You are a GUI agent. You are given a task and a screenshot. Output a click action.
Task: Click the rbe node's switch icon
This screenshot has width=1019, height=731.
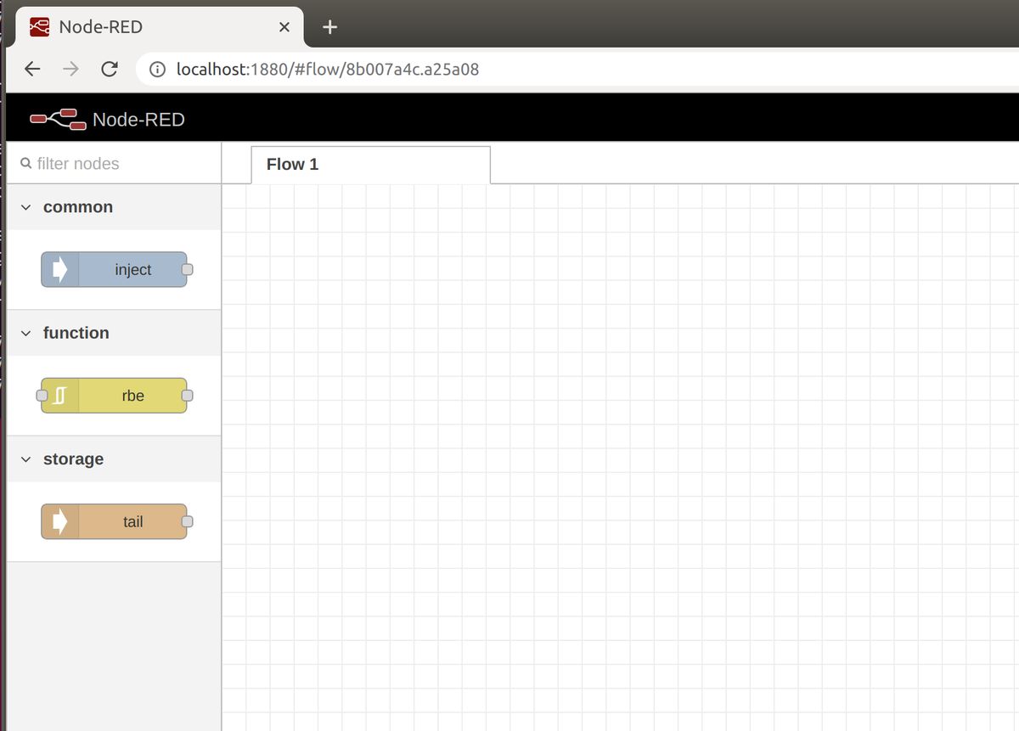click(x=59, y=396)
